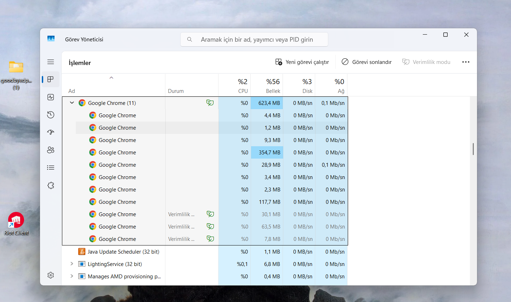This screenshot has width=511, height=302.
Task: Sort processes by the Bellek column
Action: [267, 85]
